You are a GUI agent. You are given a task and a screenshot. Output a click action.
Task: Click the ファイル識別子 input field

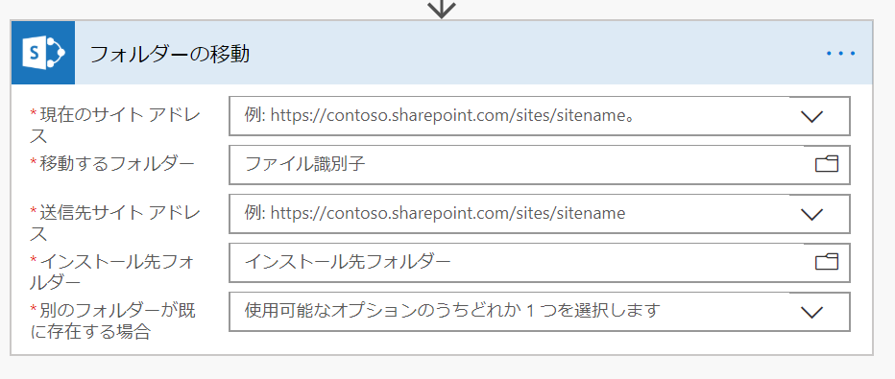(x=540, y=165)
